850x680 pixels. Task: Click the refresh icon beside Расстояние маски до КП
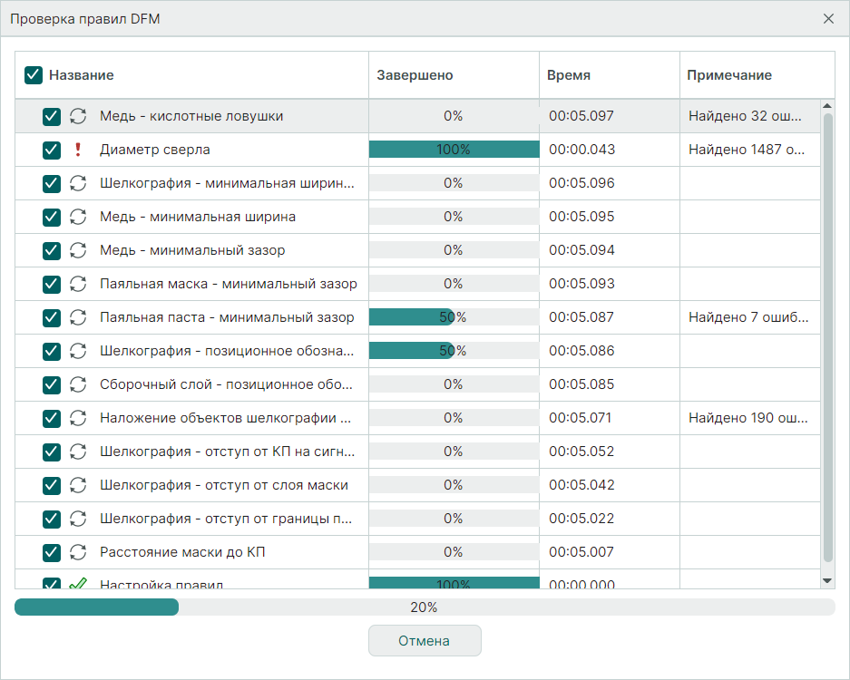pyautogui.click(x=78, y=552)
